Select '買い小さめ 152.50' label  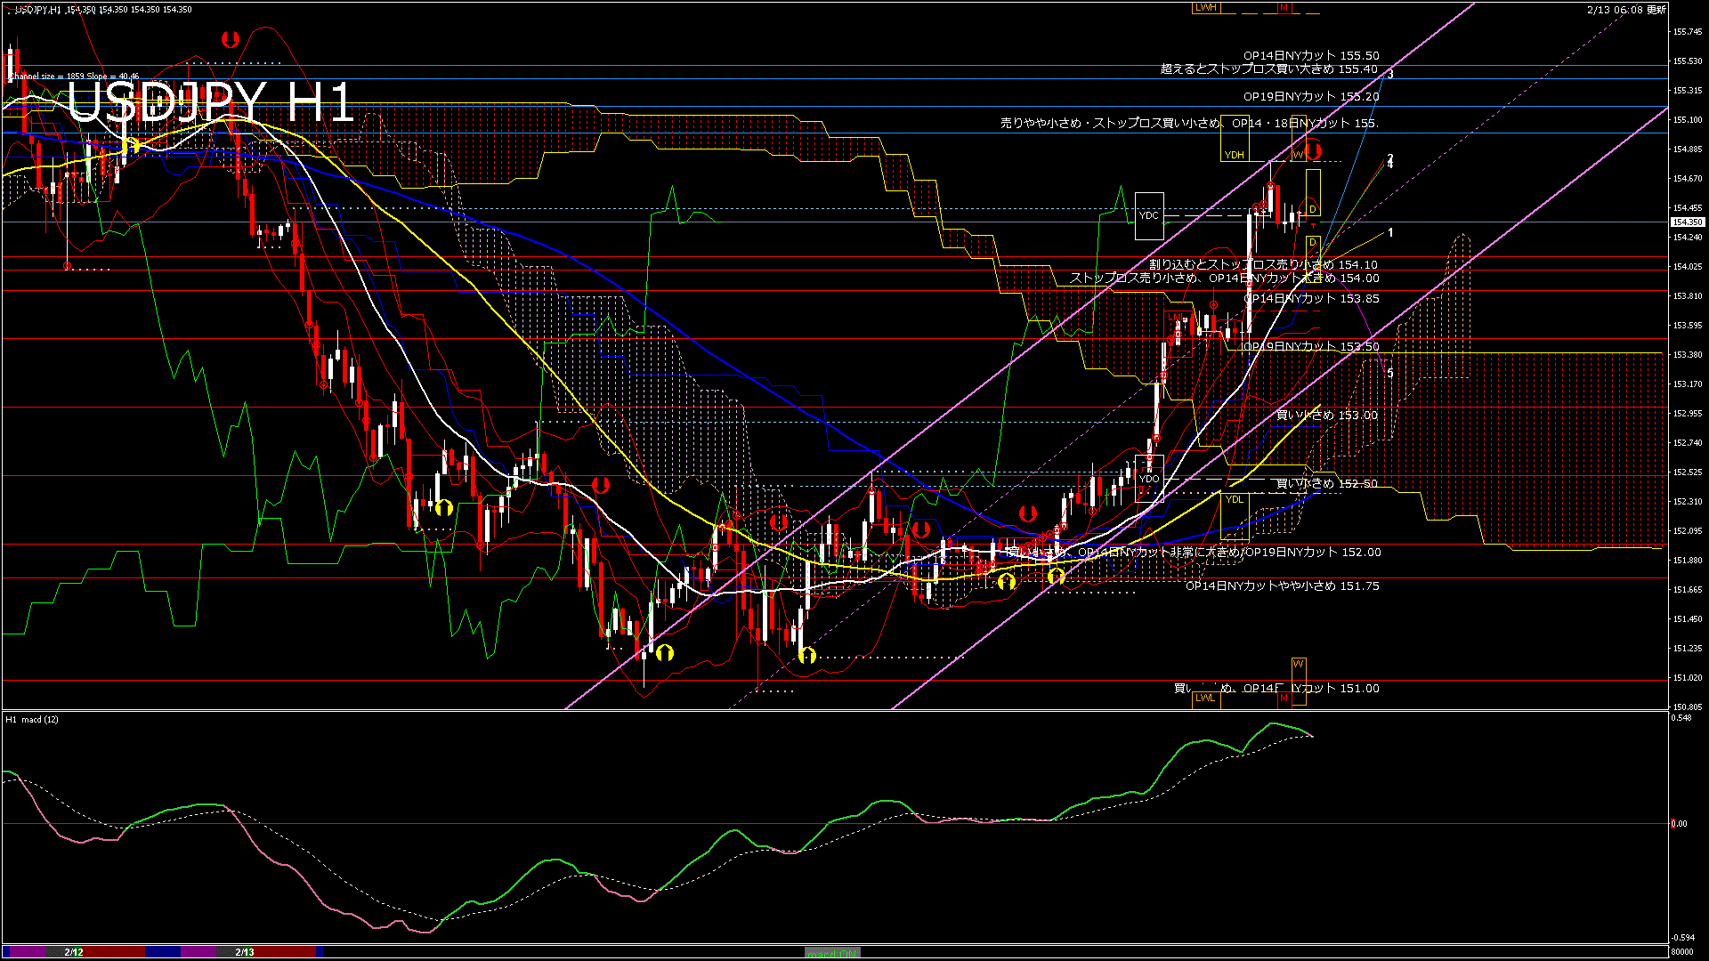tap(1327, 483)
